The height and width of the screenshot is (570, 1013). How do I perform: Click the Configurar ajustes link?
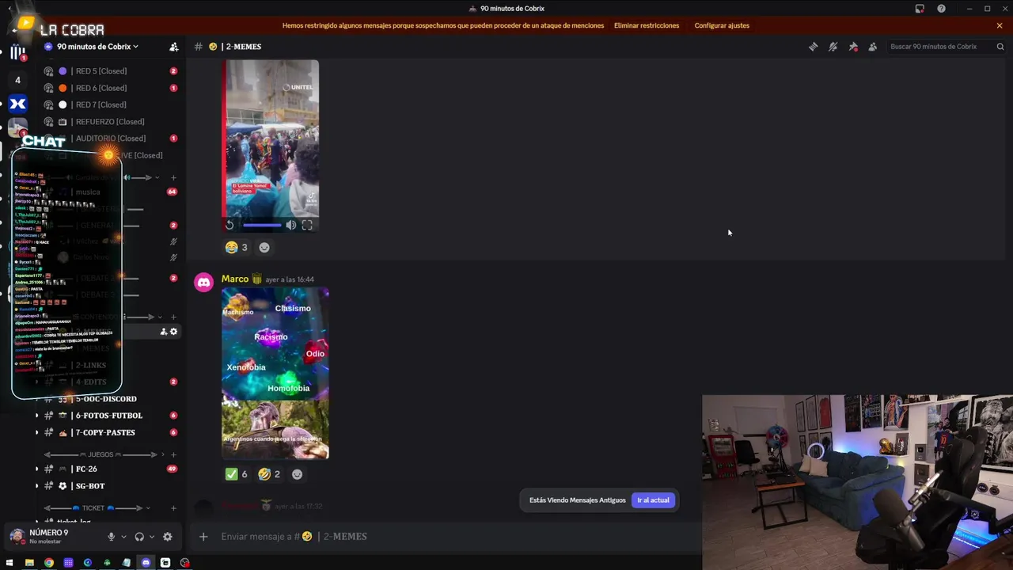point(722,25)
